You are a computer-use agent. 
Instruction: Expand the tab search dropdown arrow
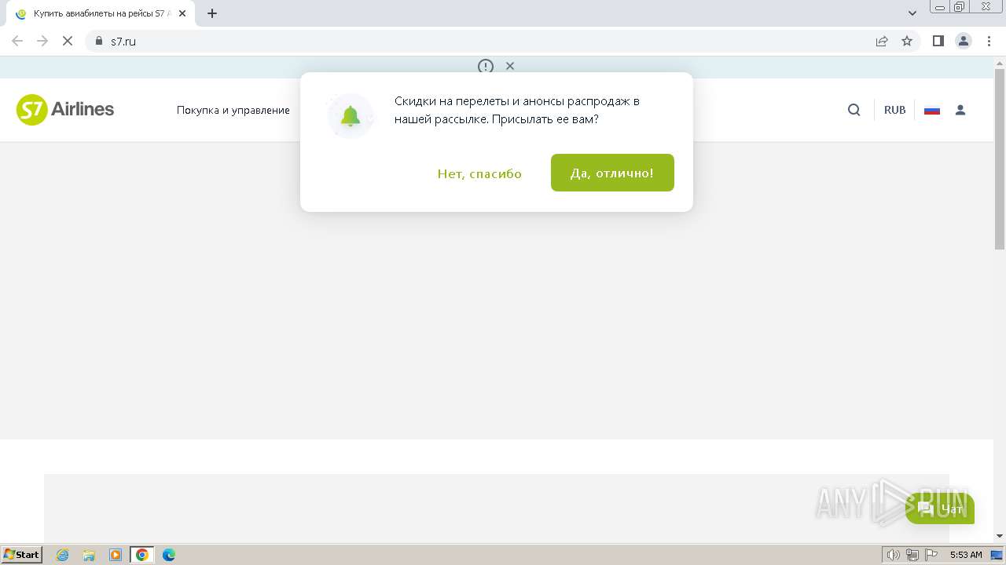912,13
